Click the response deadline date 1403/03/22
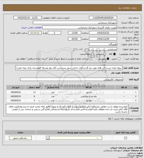This screenshot has width=144, height=158. pos(103,33)
